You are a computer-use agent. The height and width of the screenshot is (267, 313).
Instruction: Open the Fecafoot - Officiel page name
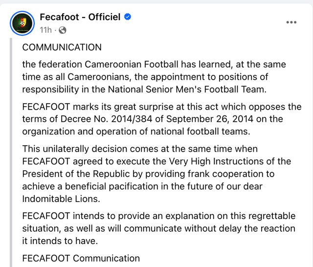80,17
